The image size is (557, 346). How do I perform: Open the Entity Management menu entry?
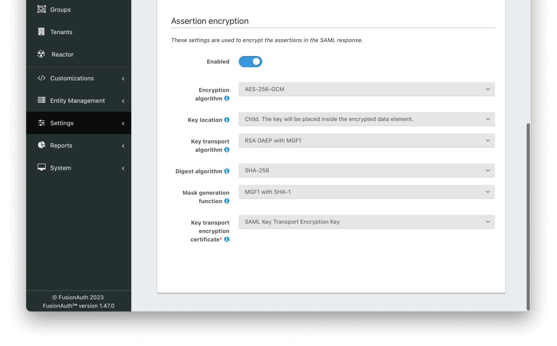[x=77, y=100]
